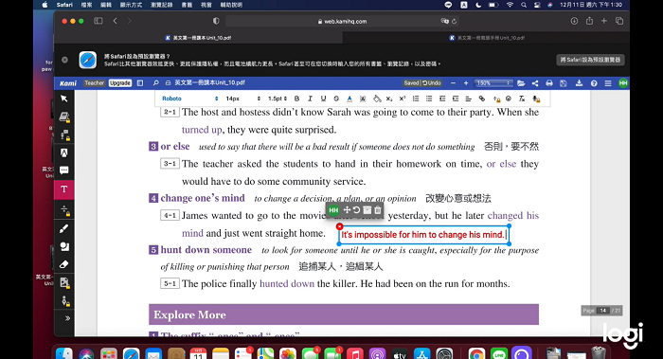Viewport: 663px width, 359px height.
Task: Select the arrow Select tool in Kami sidebar
Action: [64, 99]
